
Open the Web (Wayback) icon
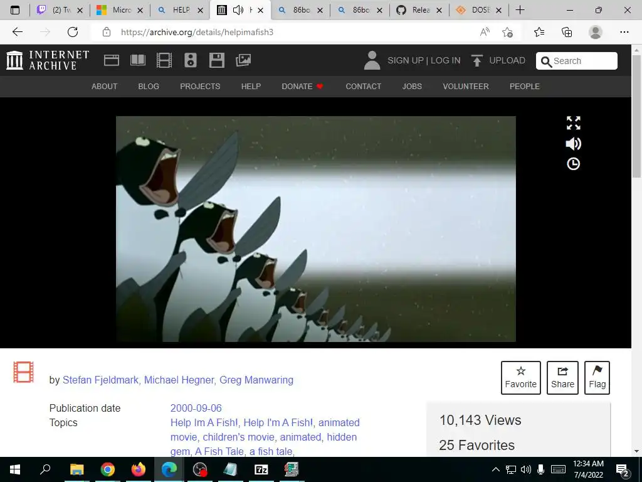point(112,60)
